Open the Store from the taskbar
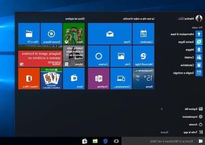This screenshot has height=145, width=205. [x=85, y=141]
